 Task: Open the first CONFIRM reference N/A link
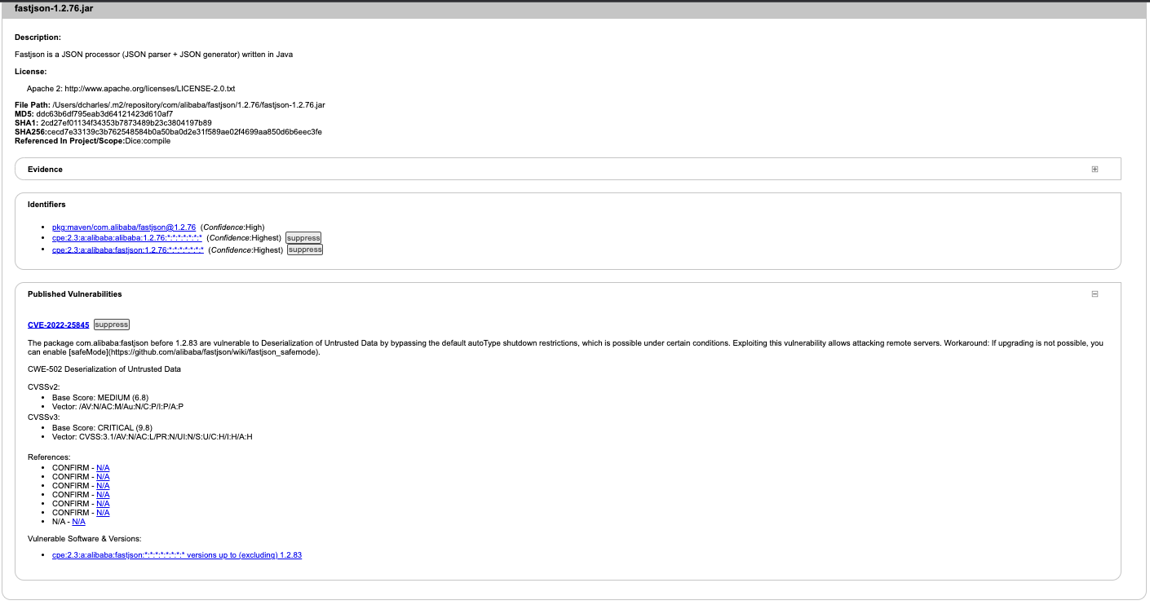coord(103,468)
